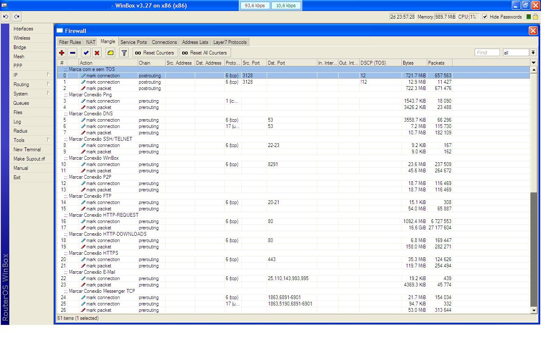Screen dimensions: 541x338
Task: Click the '8291' destination port cell
Action: tap(292, 164)
